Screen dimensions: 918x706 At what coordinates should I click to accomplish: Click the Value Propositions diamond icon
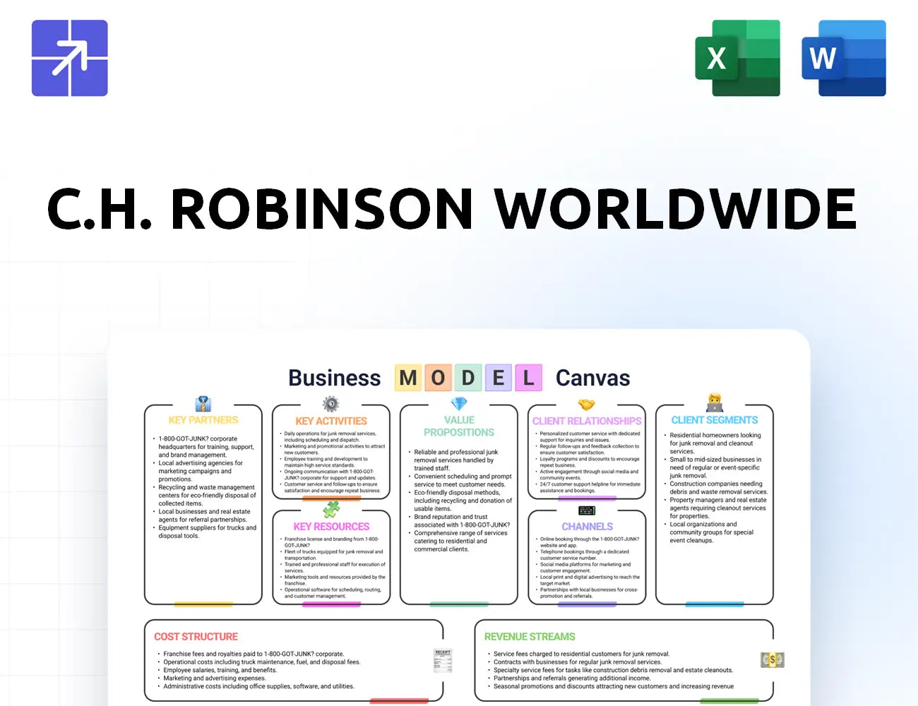[x=459, y=404]
